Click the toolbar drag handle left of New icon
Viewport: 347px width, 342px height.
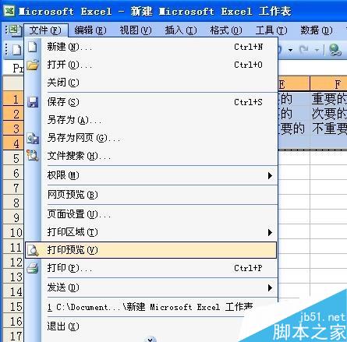coord(6,49)
